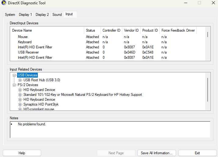
Task: Click Save All Information button
Action: click(x=156, y=153)
